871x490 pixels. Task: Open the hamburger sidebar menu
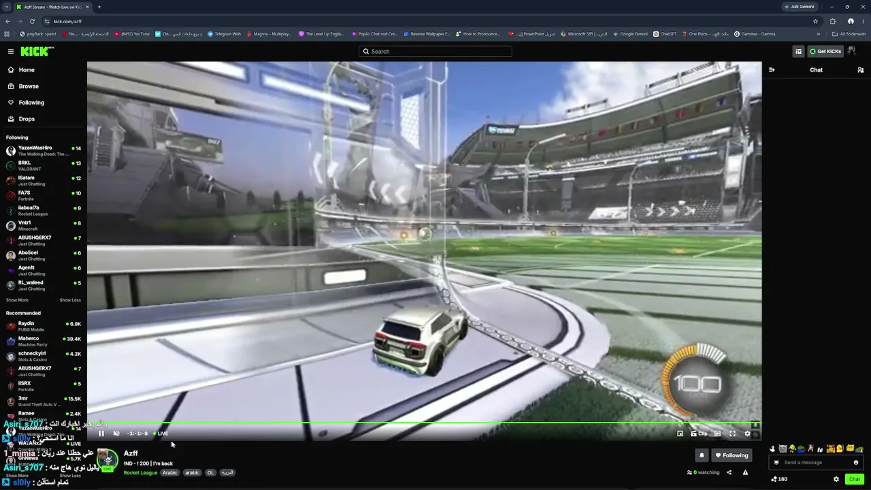coord(11,51)
